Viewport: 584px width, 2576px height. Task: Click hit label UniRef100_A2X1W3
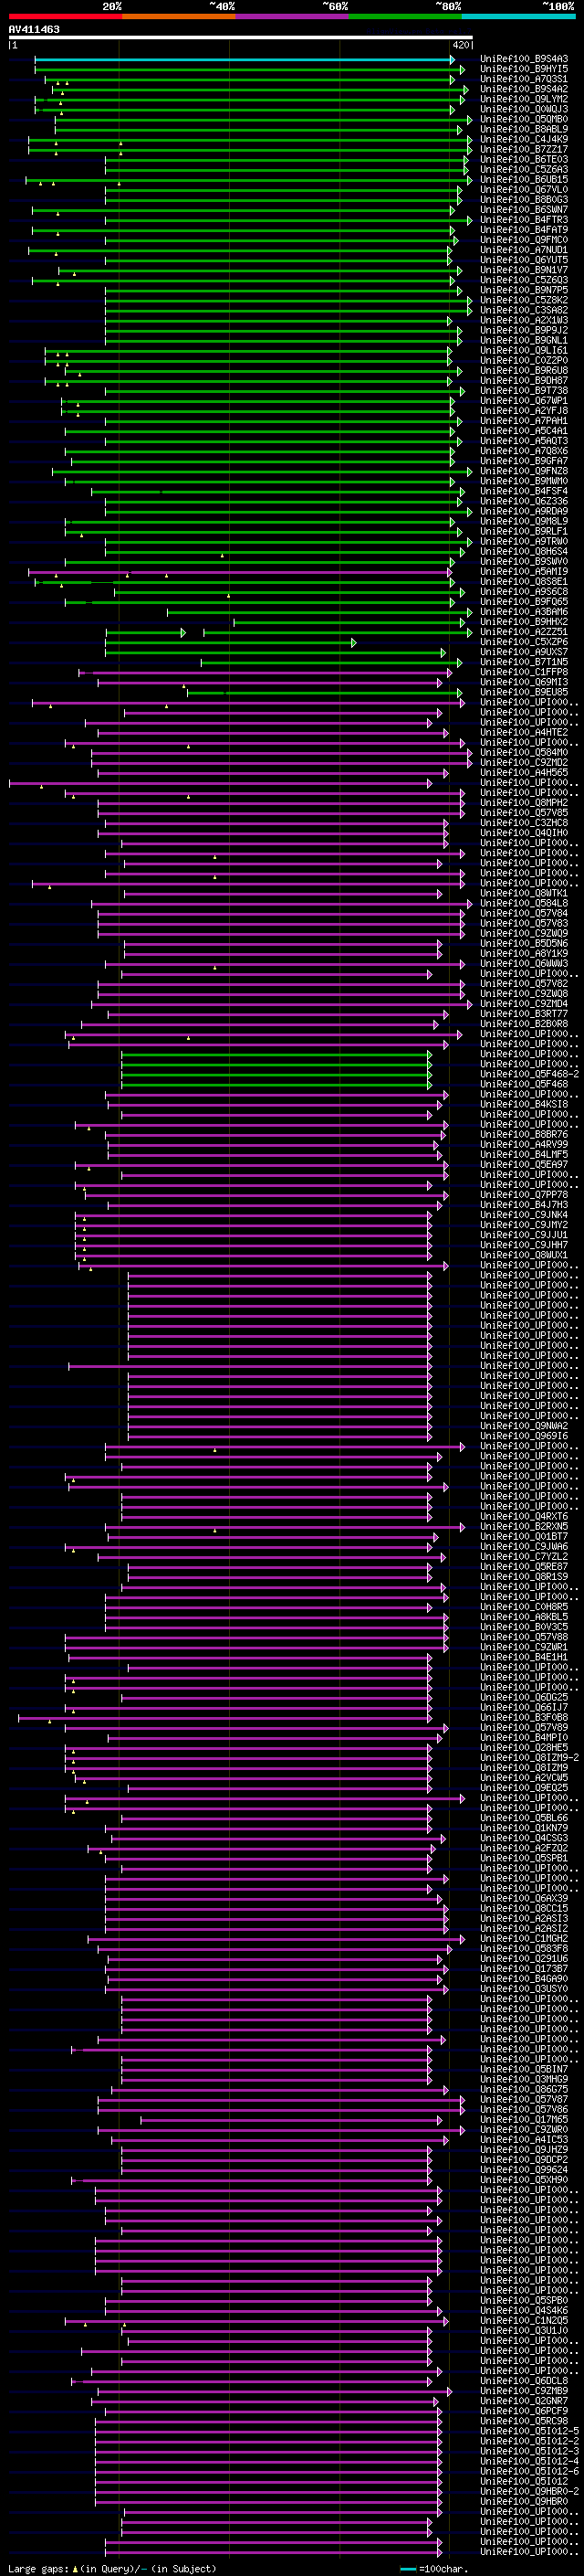(524, 320)
